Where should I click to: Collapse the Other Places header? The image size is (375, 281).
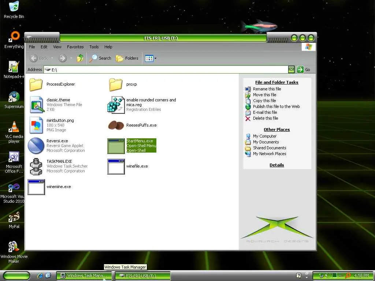[x=277, y=130]
